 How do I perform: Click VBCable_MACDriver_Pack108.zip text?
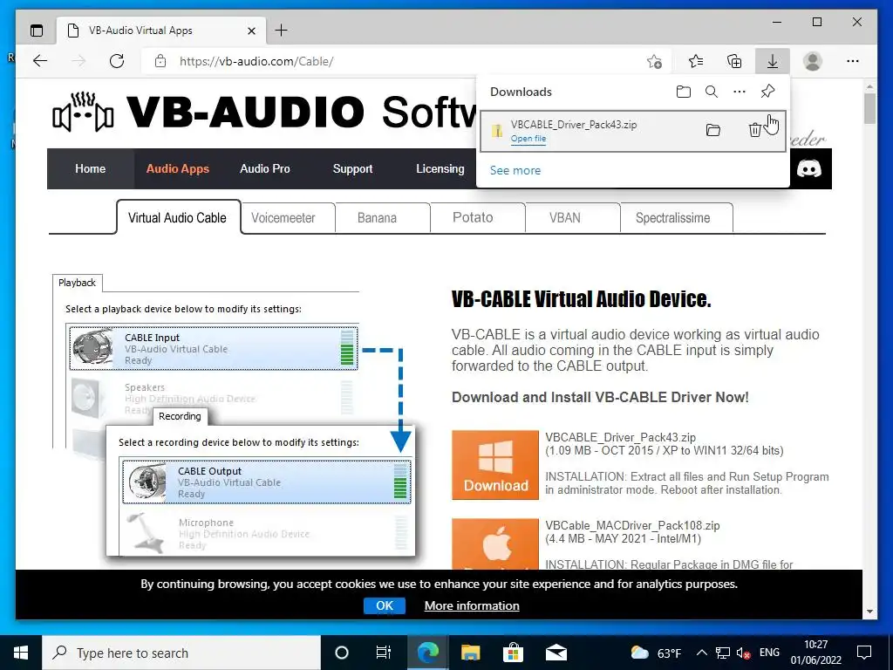point(633,525)
